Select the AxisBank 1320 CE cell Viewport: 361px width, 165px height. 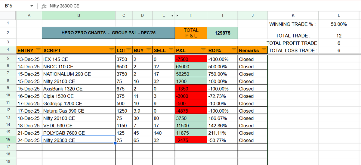click(x=79, y=89)
